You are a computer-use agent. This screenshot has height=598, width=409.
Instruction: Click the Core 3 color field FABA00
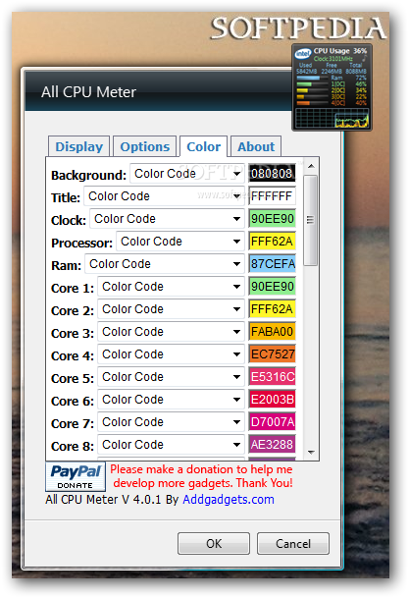(x=272, y=332)
